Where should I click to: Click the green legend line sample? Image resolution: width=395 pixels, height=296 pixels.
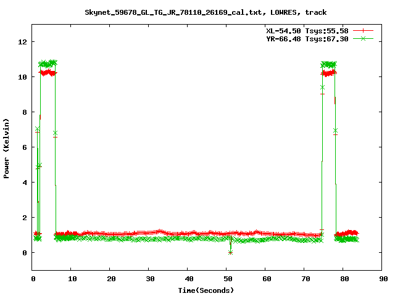[x=363, y=38]
